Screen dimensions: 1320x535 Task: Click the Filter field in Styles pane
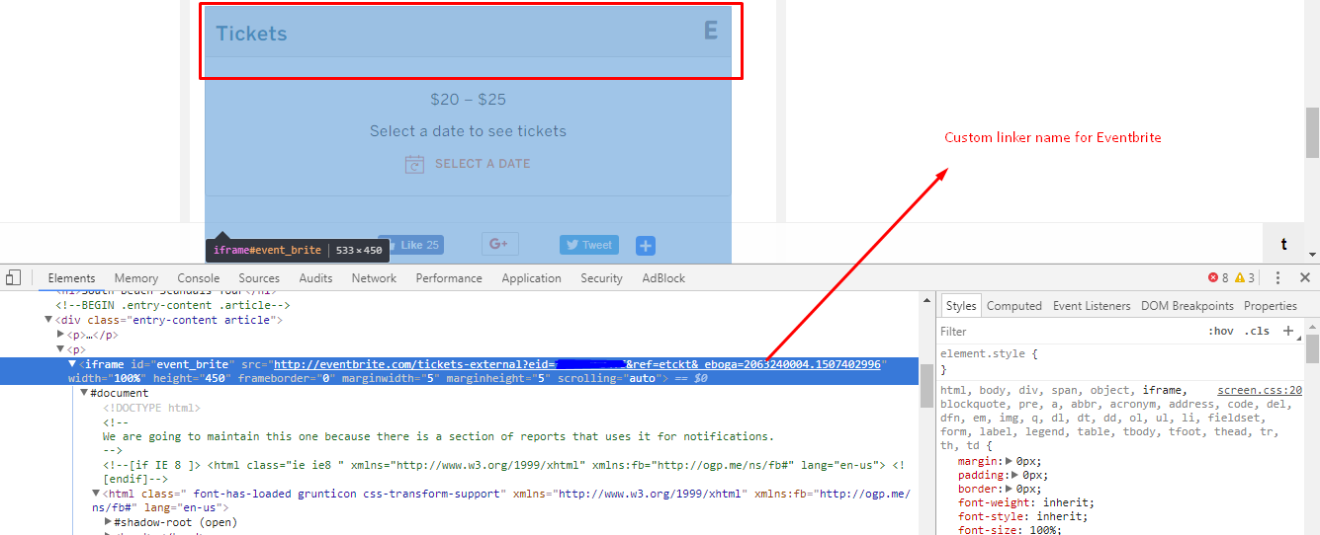click(1068, 331)
